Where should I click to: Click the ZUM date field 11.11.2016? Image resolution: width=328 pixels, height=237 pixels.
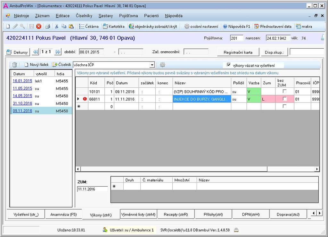[93, 189]
